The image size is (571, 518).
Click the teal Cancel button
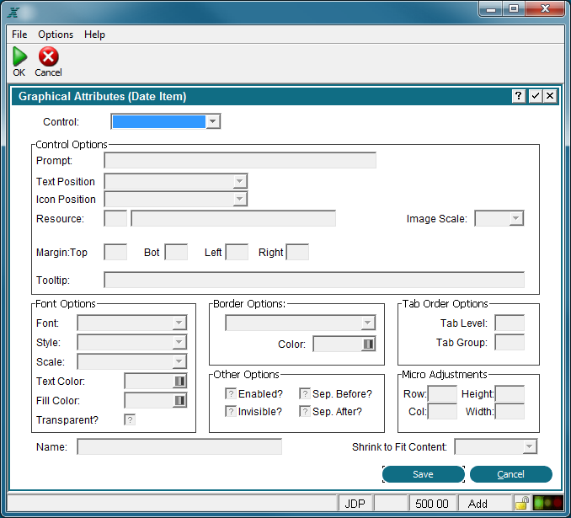tap(511, 474)
